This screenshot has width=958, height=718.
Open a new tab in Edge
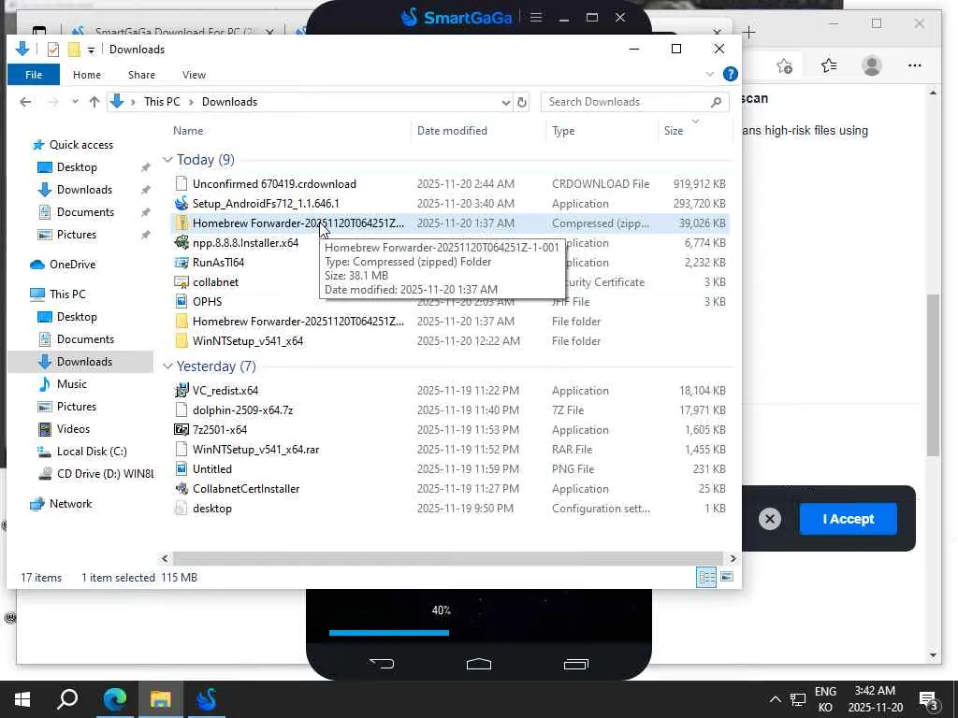pos(749,32)
